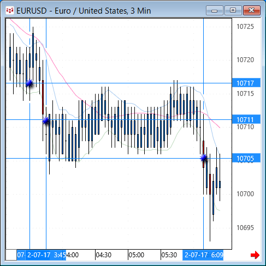Select the blue star marker at 10711

pyautogui.click(x=46, y=120)
